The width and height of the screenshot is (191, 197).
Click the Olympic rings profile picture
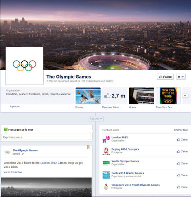coord(25,66)
